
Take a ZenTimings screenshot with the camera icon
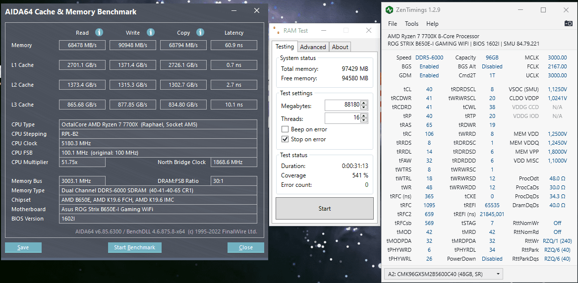click(569, 24)
